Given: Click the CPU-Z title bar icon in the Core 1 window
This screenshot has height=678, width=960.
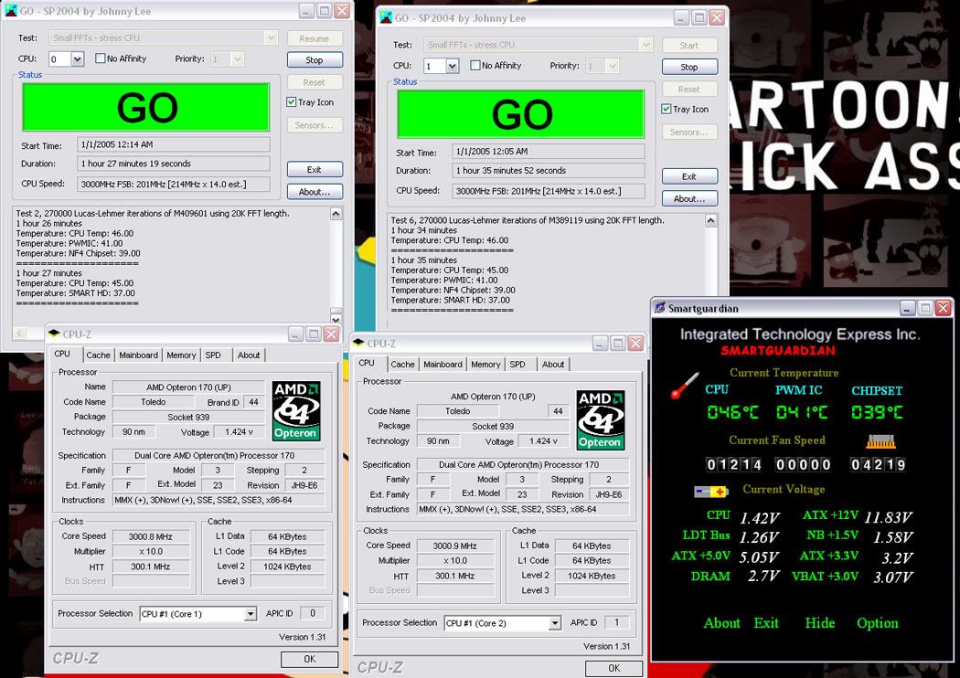Looking at the screenshot, I should click(54, 334).
